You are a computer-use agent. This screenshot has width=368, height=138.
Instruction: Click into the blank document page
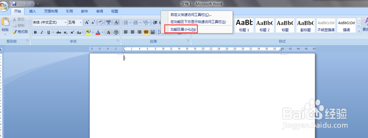click(202, 96)
